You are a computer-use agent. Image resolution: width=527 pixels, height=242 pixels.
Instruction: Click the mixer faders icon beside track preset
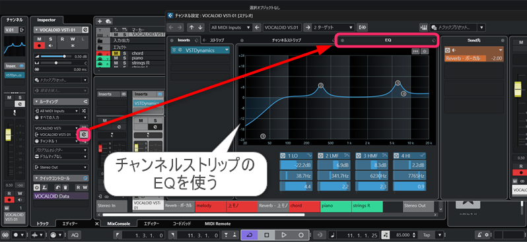tap(423, 27)
